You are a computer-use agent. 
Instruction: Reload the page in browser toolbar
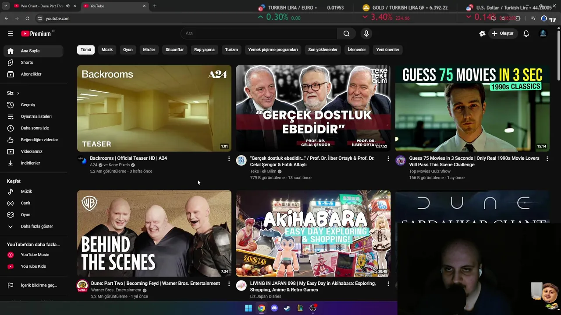(x=27, y=18)
